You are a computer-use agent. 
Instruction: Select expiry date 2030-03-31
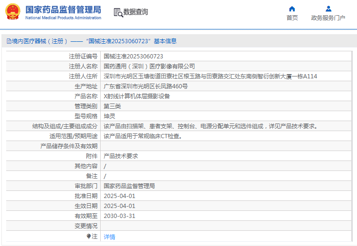pos(120,216)
